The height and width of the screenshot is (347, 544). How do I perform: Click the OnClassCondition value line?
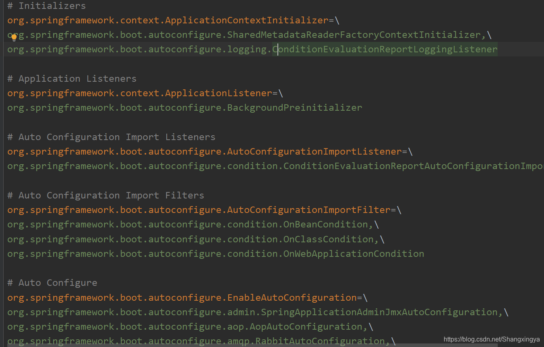(196, 240)
